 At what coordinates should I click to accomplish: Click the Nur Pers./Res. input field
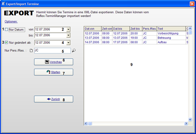tap(52, 50)
